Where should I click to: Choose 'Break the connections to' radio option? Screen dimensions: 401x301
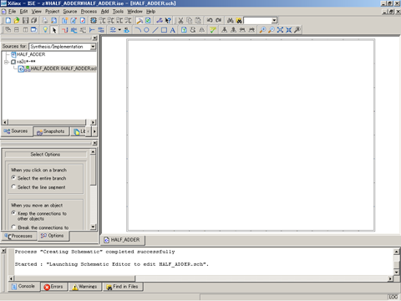tap(13, 227)
